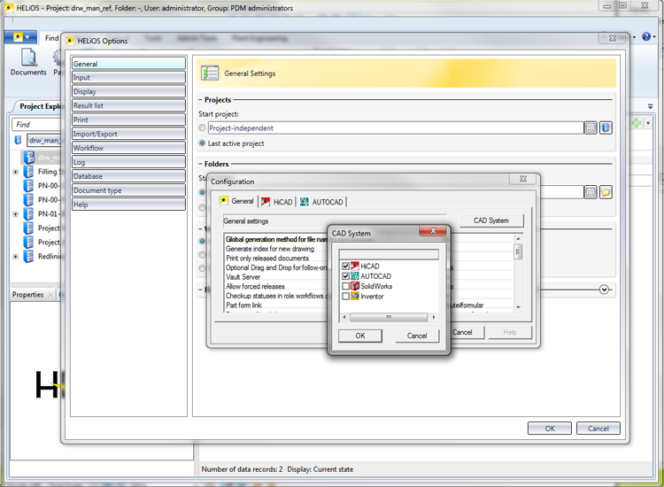This screenshot has height=487, width=664.
Task: Expand the Redlining tree node
Action: (x=16, y=257)
